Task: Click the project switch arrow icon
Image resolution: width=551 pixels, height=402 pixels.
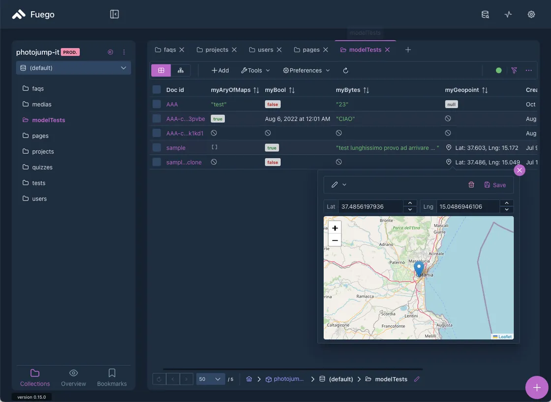Action: click(110, 52)
